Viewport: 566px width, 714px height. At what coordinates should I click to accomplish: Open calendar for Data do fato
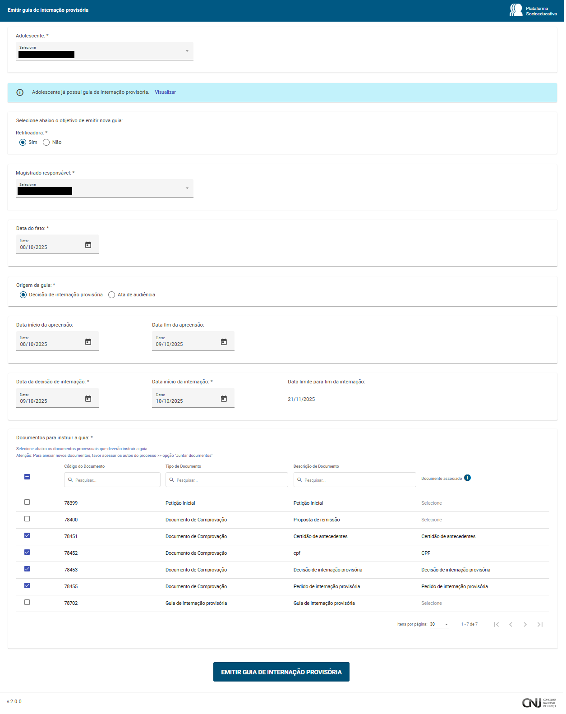click(x=88, y=245)
